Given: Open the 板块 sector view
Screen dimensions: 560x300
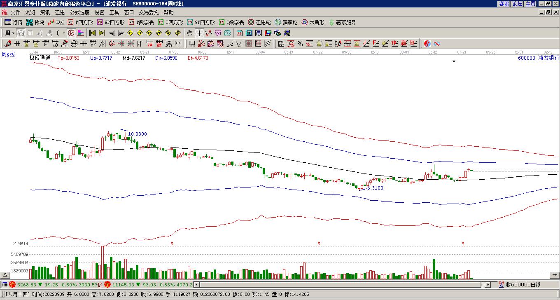Looking at the screenshot, I should 35,22.
